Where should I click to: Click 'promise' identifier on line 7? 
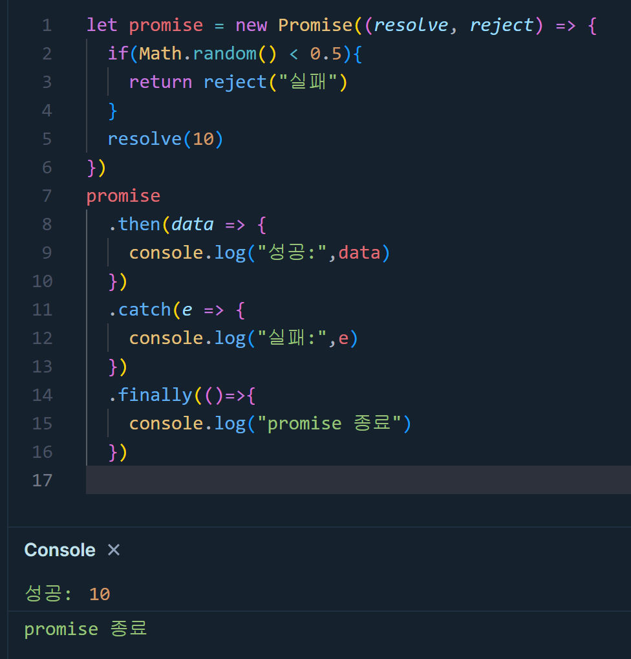coord(123,196)
